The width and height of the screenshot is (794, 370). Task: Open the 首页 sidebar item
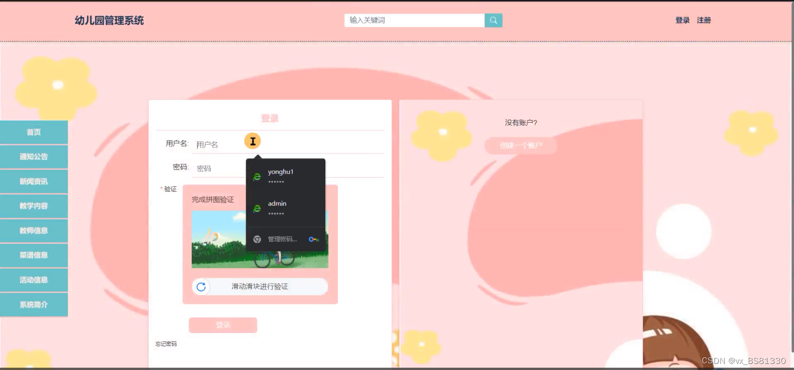point(34,132)
